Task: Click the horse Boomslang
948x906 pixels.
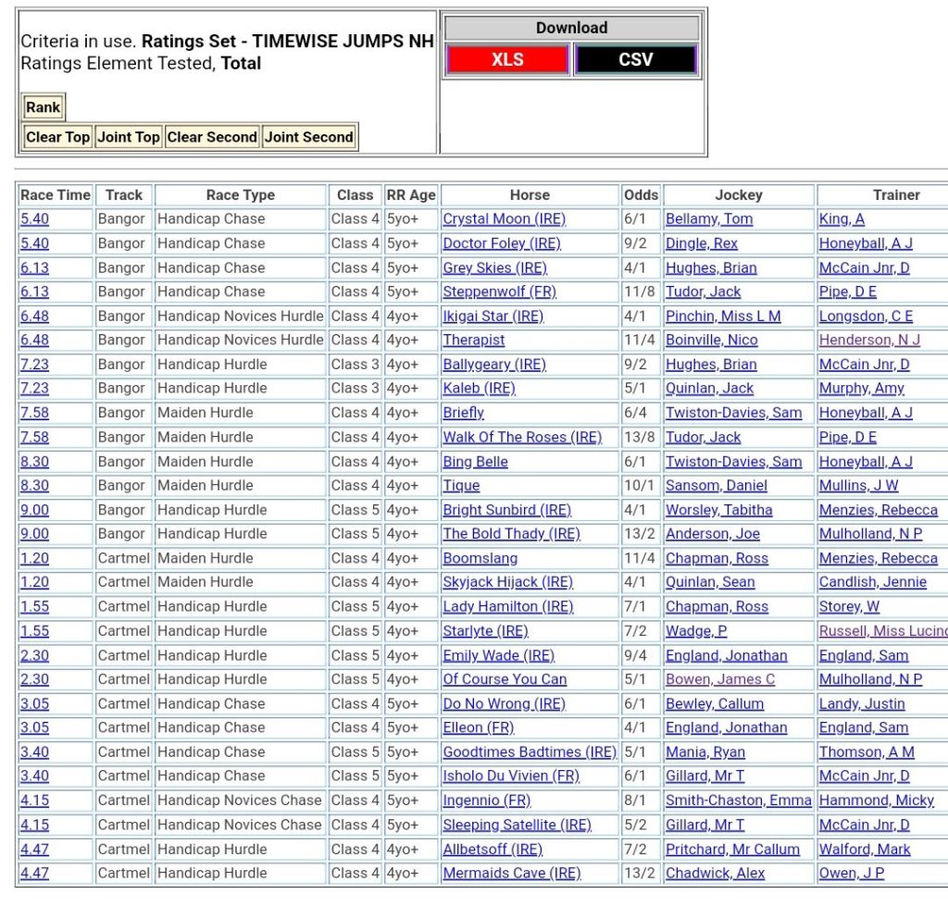Action: 480,558
